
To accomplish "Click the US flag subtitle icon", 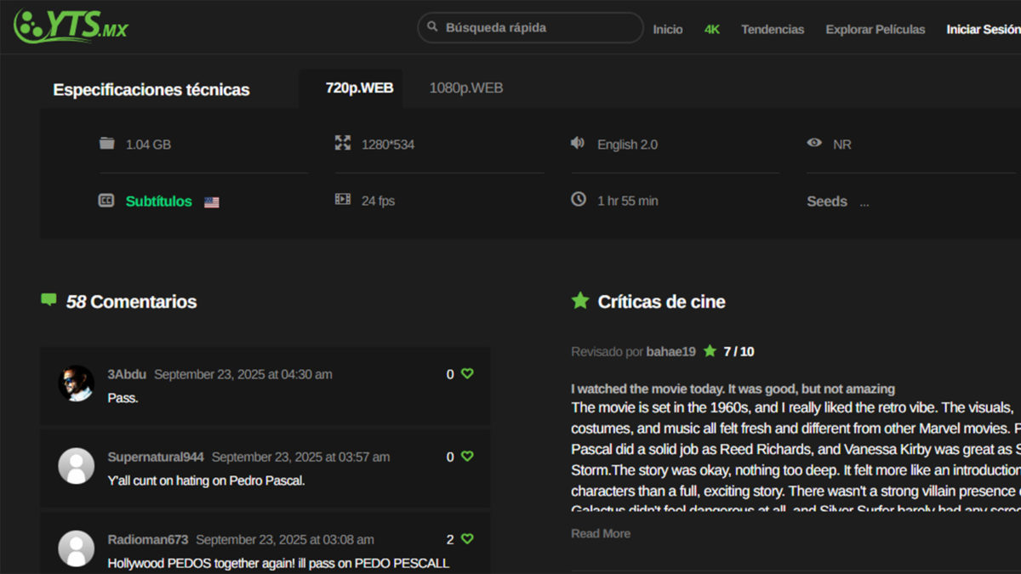I will 212,202.
